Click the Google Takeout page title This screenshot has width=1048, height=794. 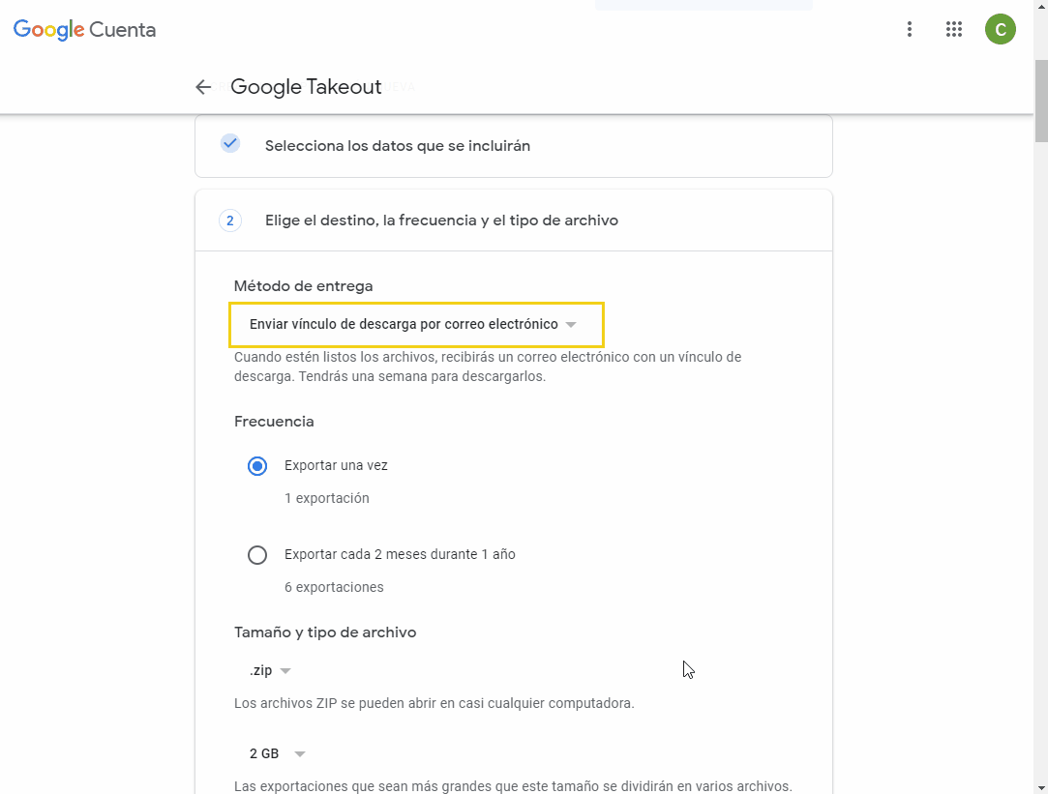[306, 87]
